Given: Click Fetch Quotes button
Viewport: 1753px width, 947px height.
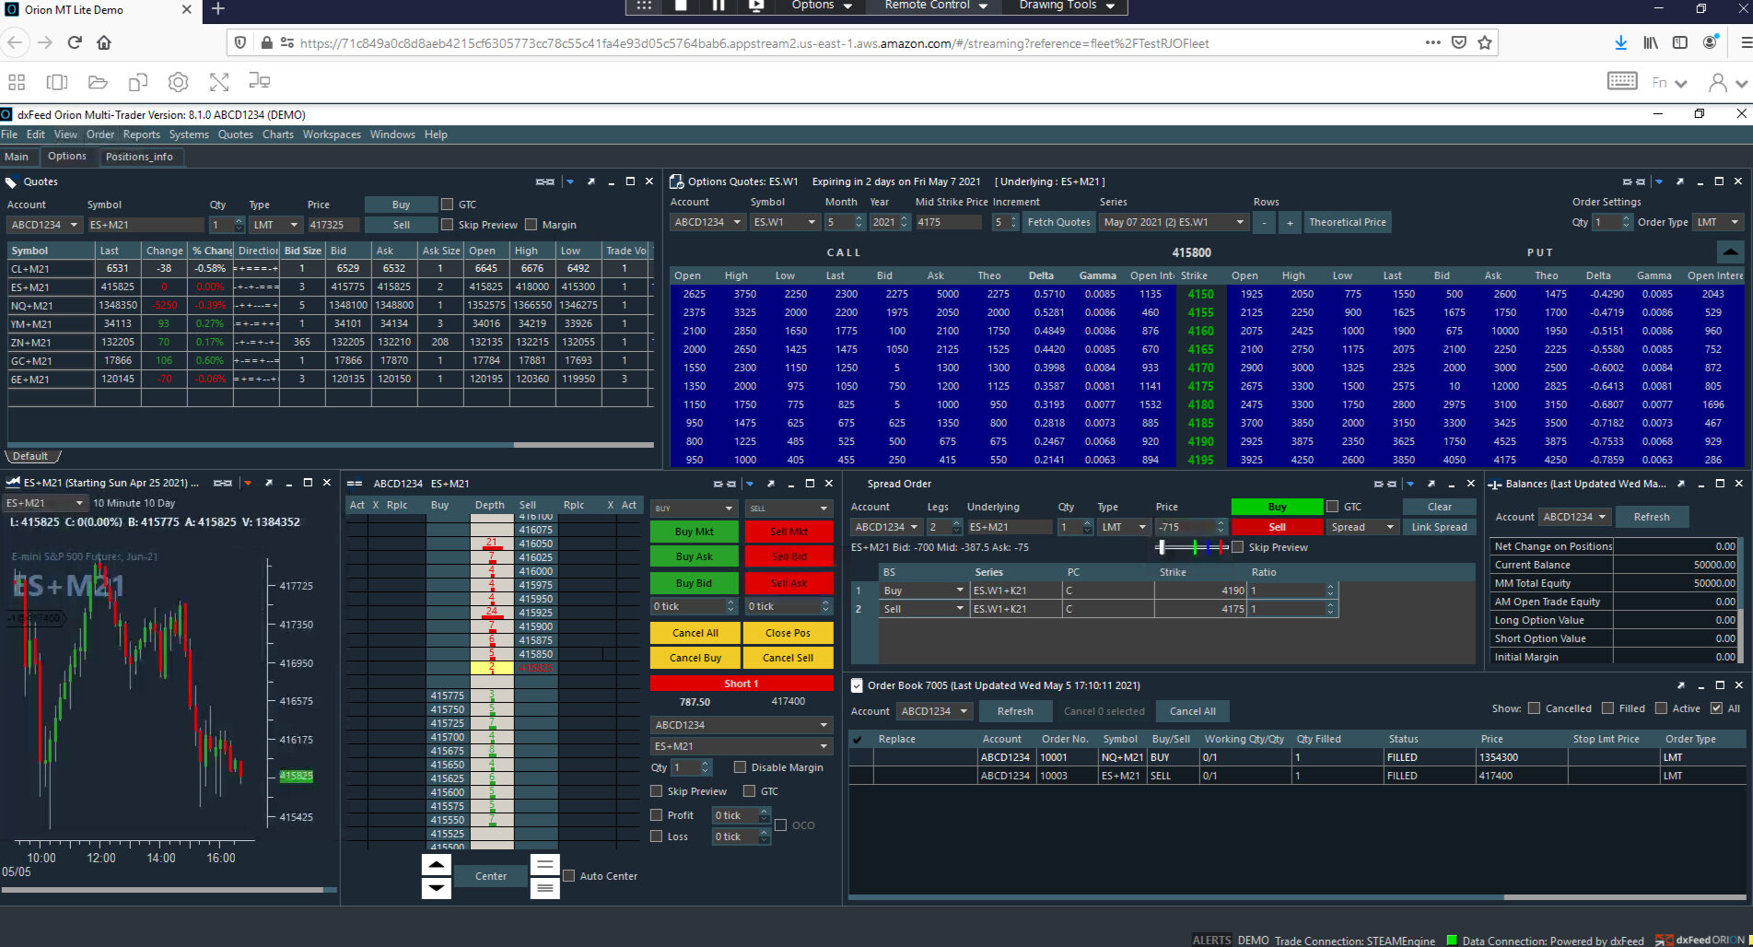Looking at the screenshot, I should pos(1058,222).
